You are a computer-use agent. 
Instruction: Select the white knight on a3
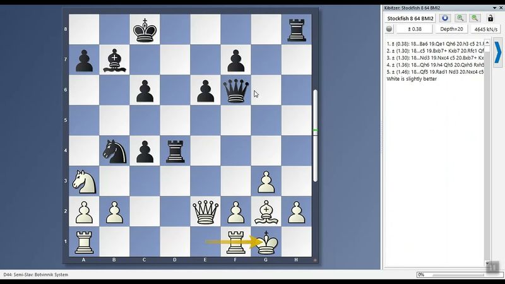tap(84, 182)
